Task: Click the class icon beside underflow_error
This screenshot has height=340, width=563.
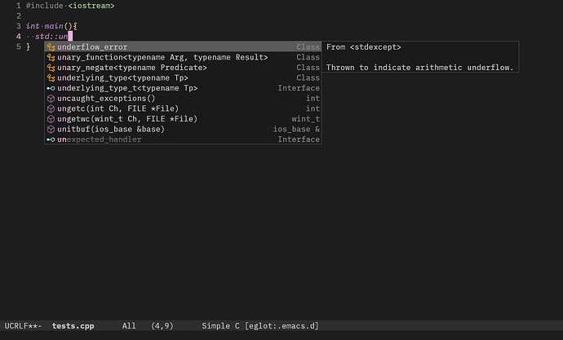Action: (x=51, y=47)
